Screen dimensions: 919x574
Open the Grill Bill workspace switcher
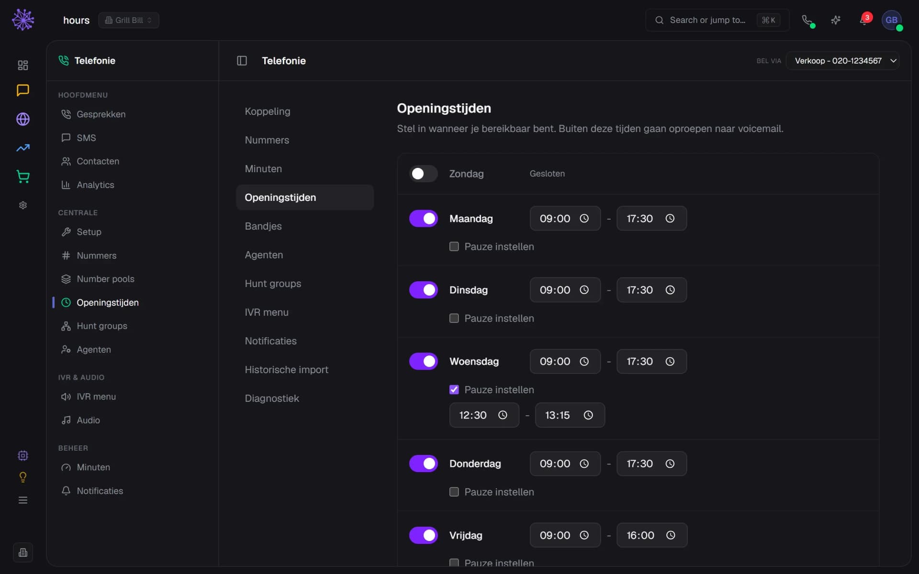(129, 20)
